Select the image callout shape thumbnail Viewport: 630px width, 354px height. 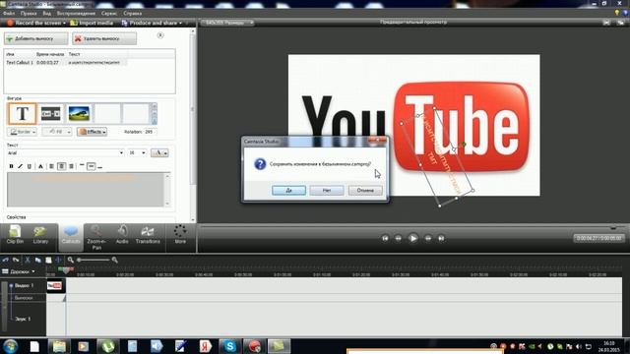click(x=79, y=114)
